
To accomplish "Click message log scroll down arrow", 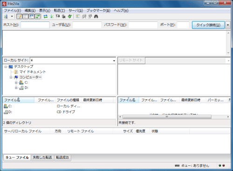I will [228, 53].
